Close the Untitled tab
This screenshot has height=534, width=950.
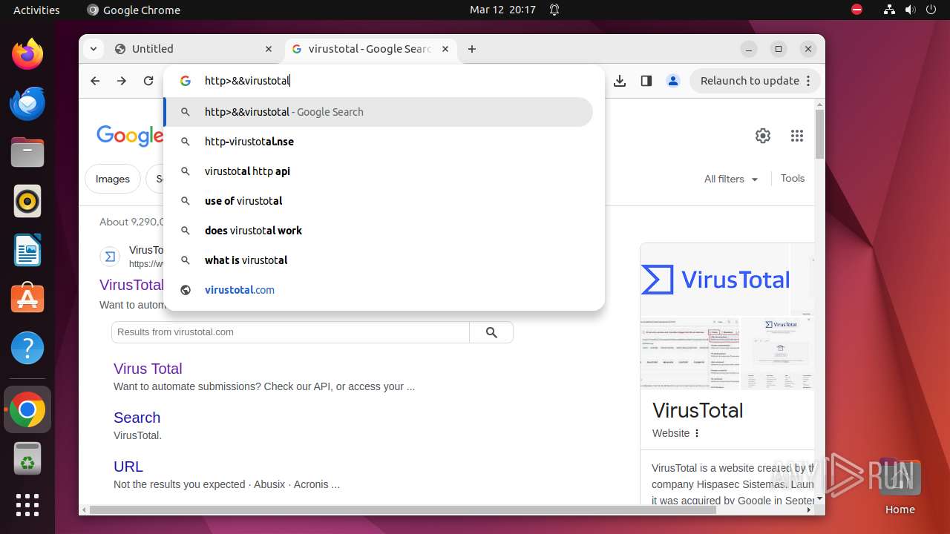click(269, 49)
